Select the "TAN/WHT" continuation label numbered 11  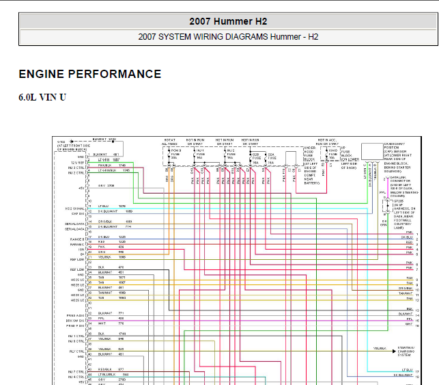coord(406,293)
